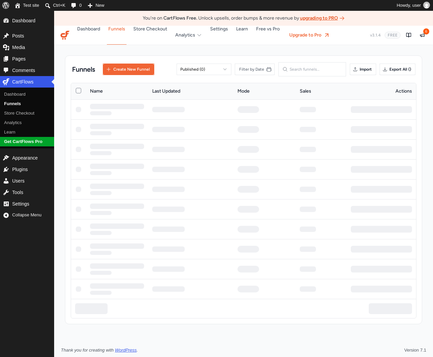Open Plugins in the sidebar
The height and width of the screenshot is (357, 433).
(x=27, y=169)
